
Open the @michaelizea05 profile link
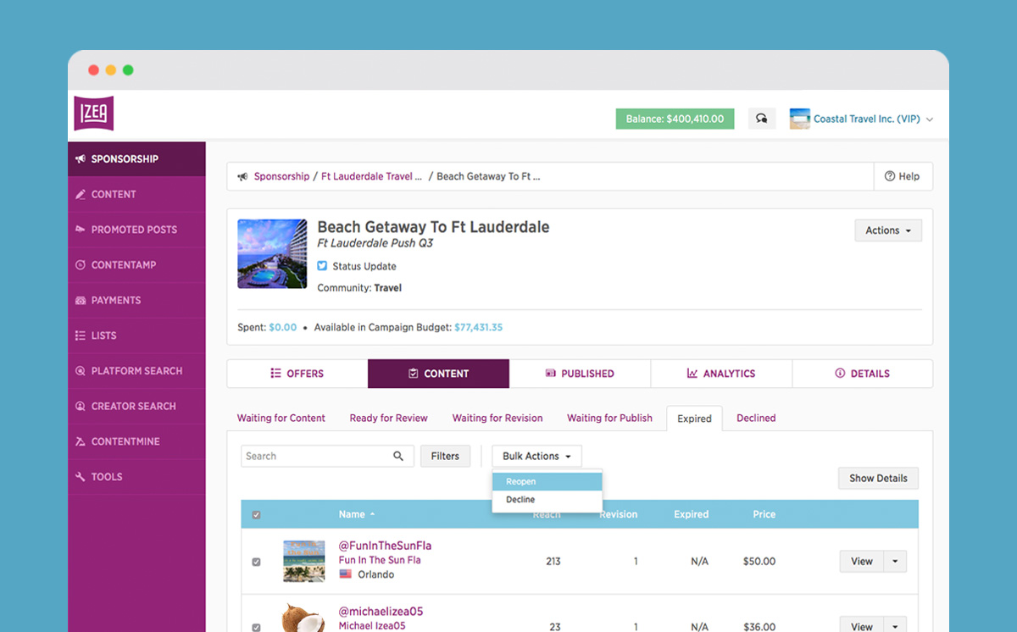(381, 612)
